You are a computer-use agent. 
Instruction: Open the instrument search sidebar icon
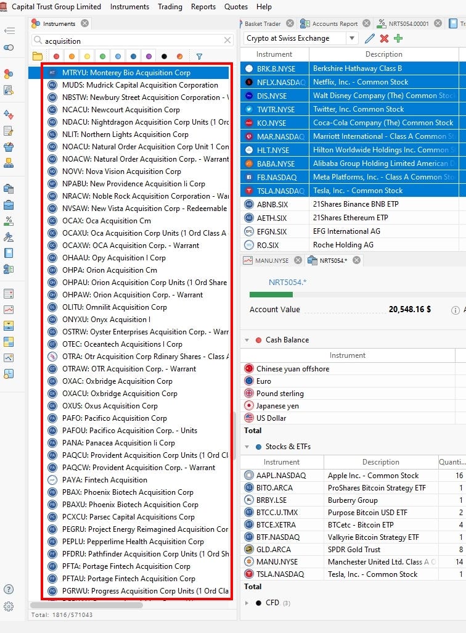9,90
